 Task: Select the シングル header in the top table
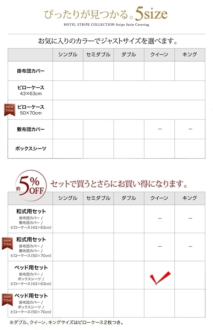click(x=68, y=54)
